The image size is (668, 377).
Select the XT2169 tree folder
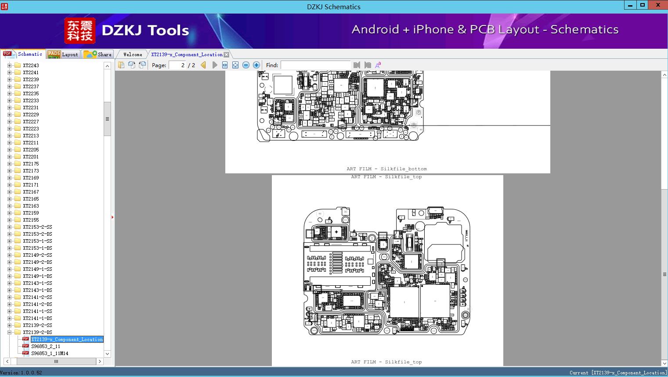[x=31, y=178]
